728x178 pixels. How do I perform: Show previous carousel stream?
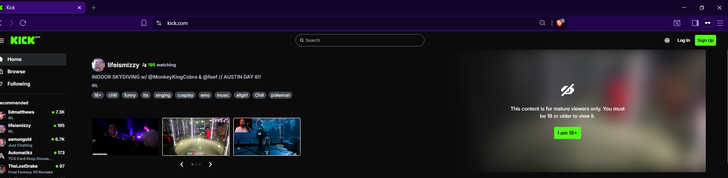click(x=182, y=164)
